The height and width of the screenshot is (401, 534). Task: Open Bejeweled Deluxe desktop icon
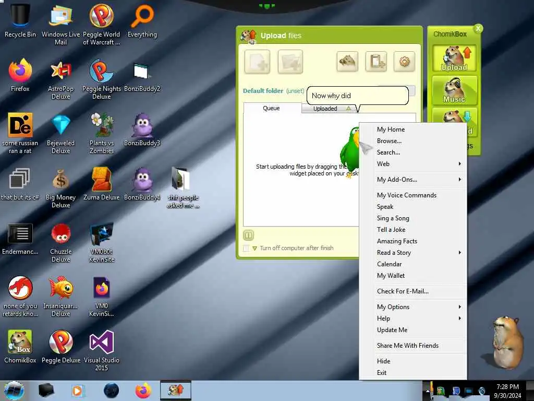(x=60, y=134)
